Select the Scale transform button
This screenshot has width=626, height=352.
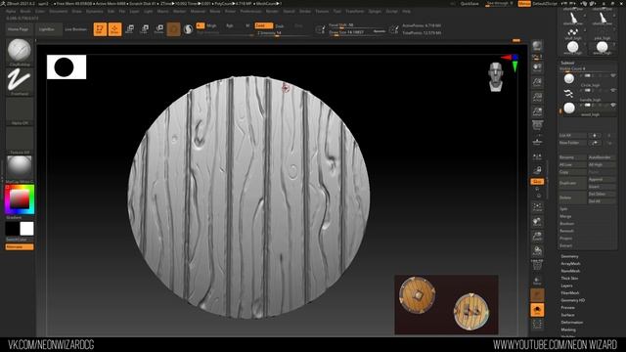[145, 29]
